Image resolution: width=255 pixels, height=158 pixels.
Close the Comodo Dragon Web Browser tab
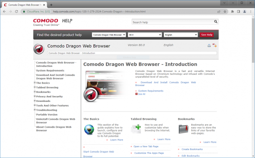44,5
